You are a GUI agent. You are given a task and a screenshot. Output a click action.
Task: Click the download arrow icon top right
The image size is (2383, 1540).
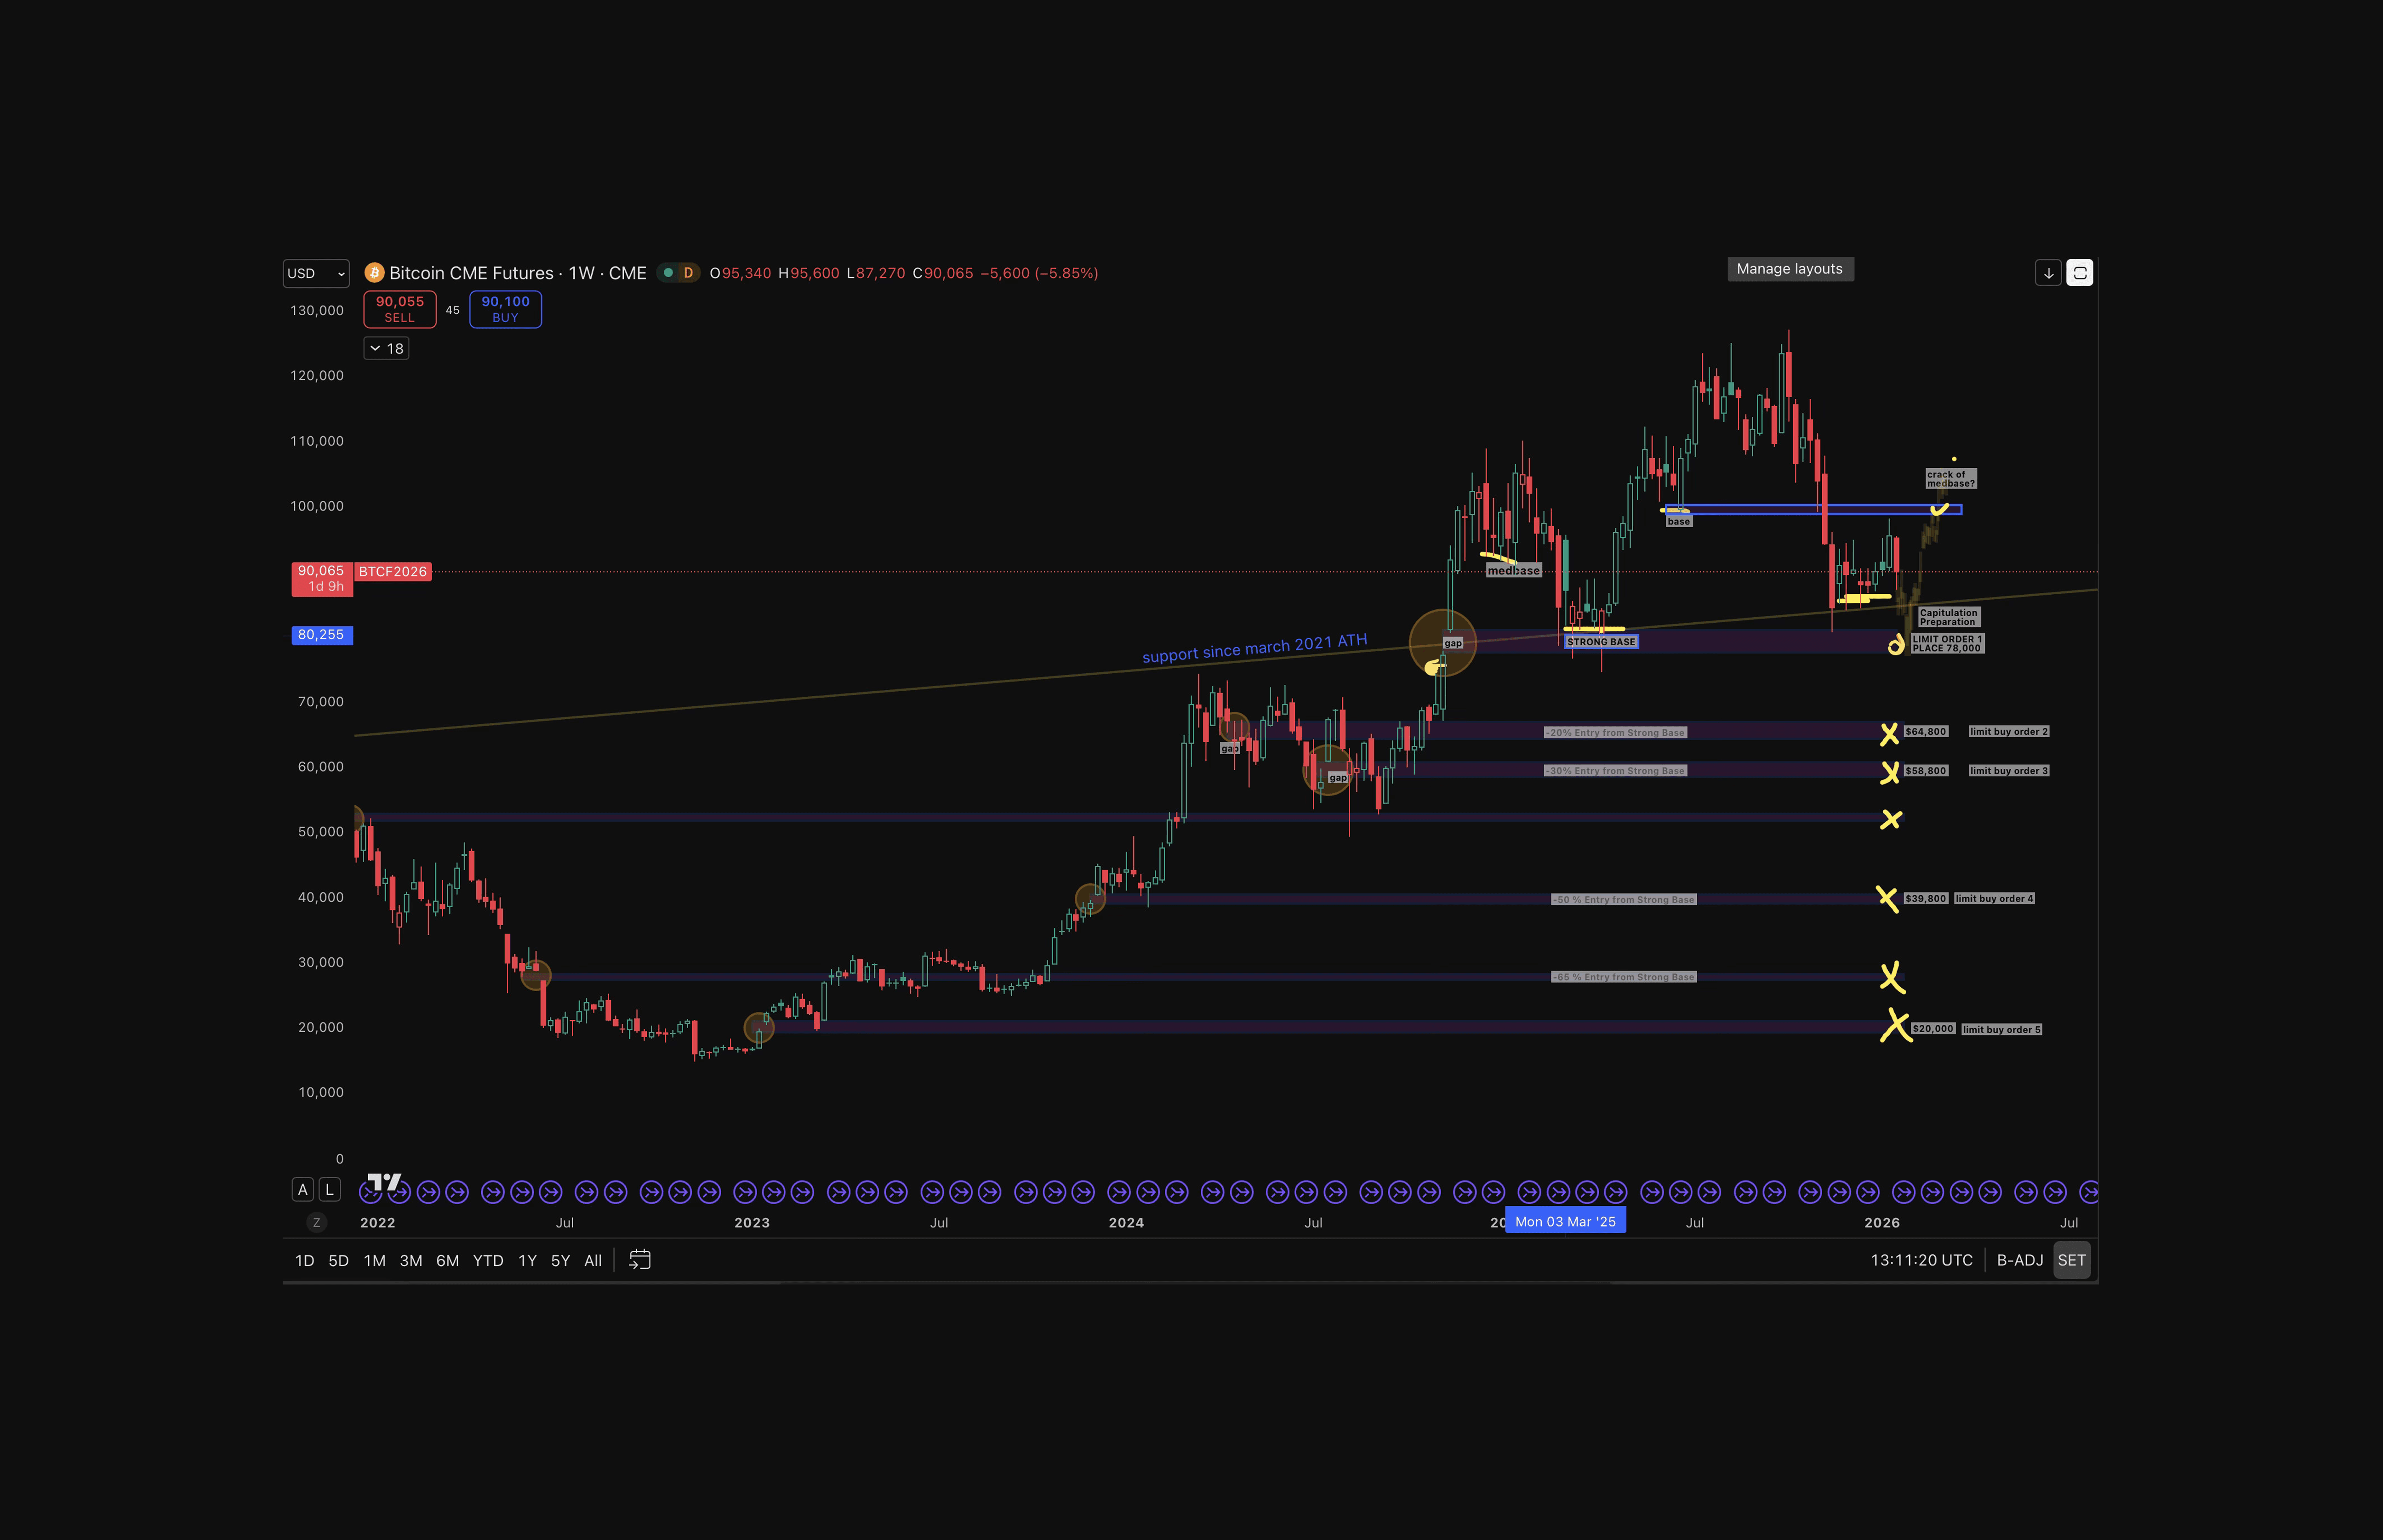2048,273
